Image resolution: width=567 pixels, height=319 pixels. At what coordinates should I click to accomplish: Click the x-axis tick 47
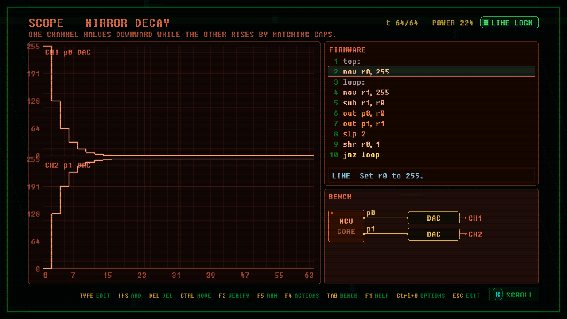(245, 276)
